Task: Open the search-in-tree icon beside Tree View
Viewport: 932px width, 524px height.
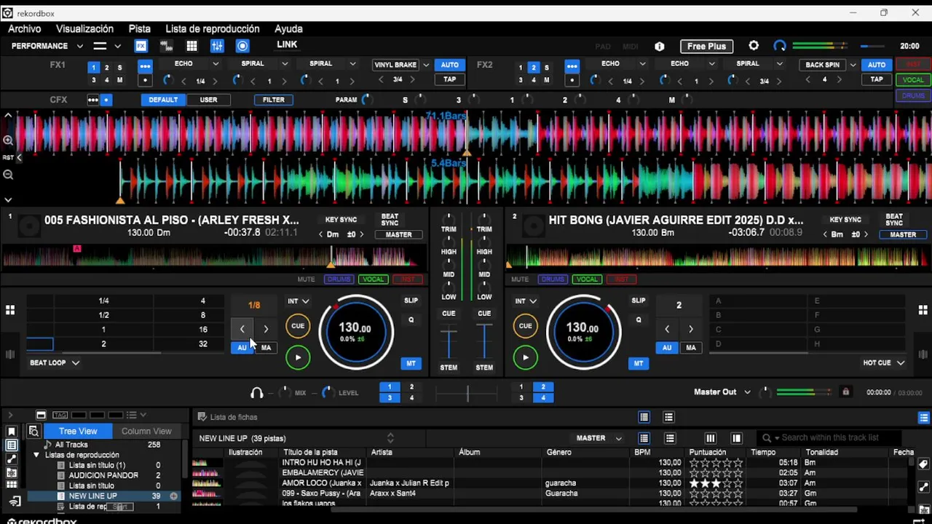Action: (33, 431)
